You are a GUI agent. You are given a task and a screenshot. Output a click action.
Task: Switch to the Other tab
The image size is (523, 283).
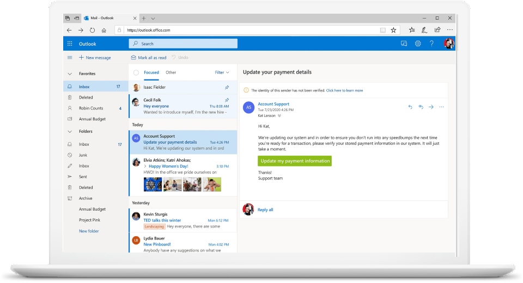(171, 72)
